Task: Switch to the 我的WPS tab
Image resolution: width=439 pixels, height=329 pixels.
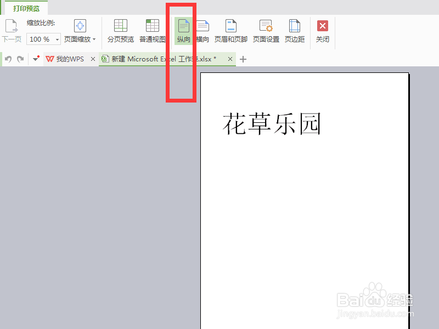Action: point(66,59)
